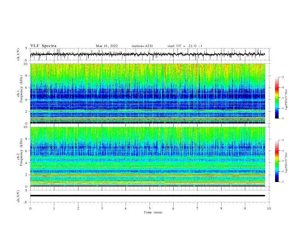The height and width of the screenshot is (234, 303).
Task: Click the "3" tick on time axis
Action: pos(102,208)
